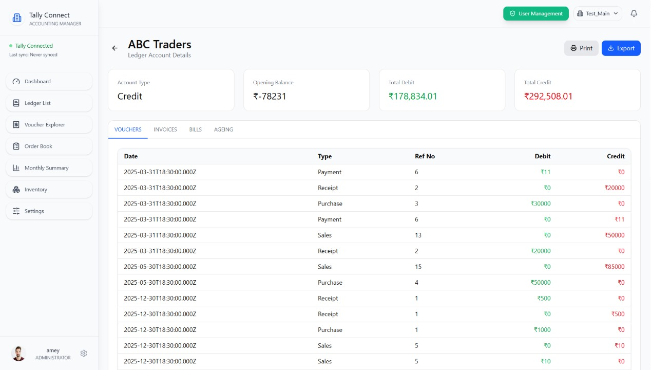Image resolution: width=651 pixels, height=370 pixels.
Task: Click the Debit column header
Action: (x=543, y=156)
